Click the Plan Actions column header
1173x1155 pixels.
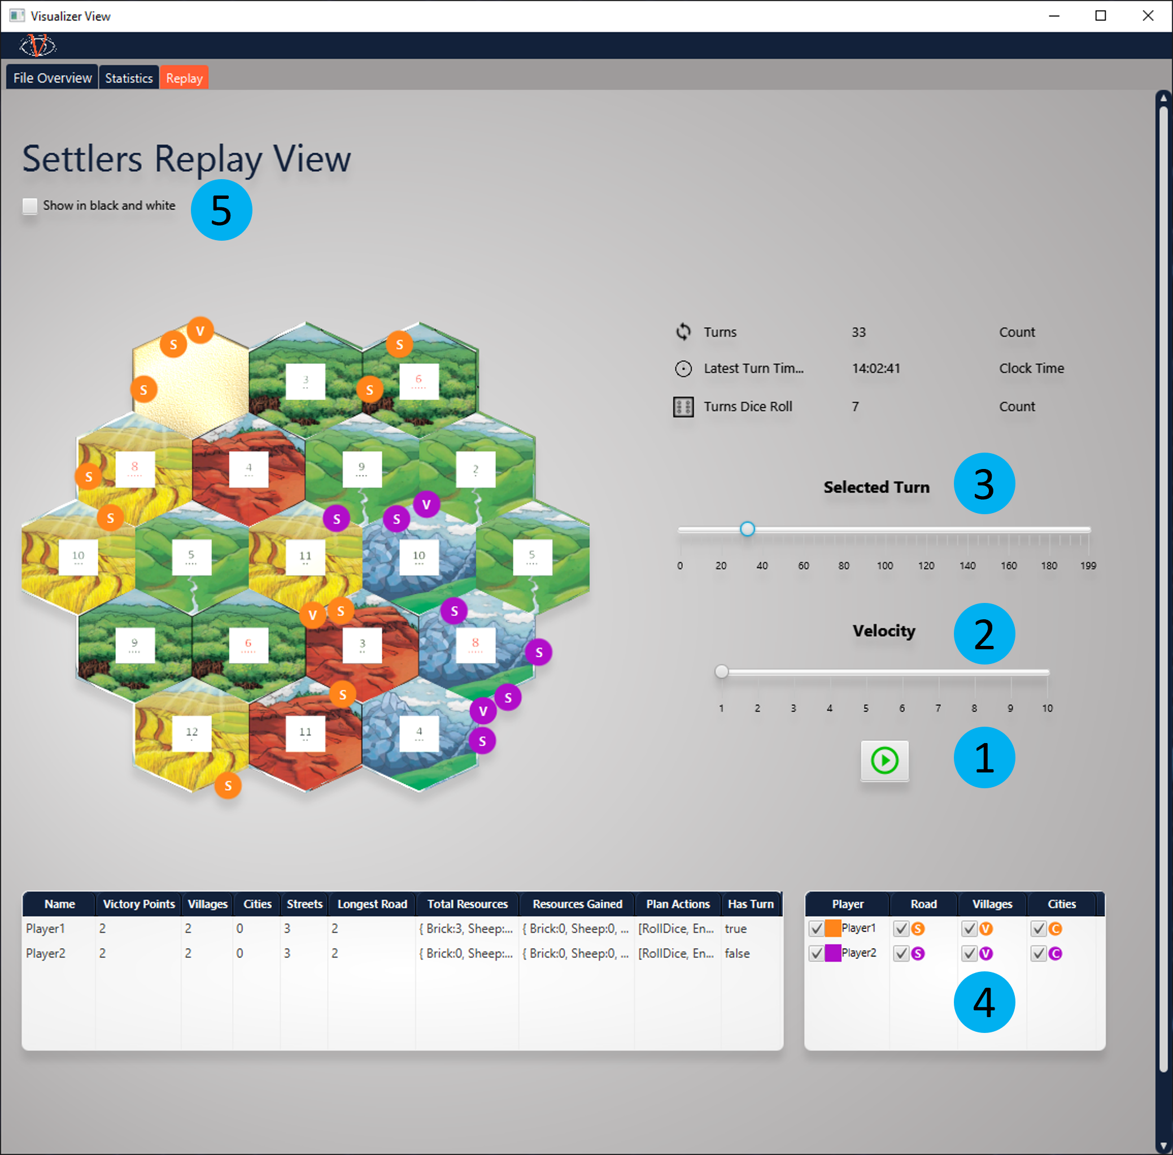[678, 903]
